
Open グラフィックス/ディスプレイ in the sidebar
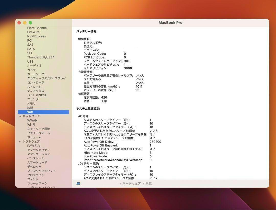point(47,78)
